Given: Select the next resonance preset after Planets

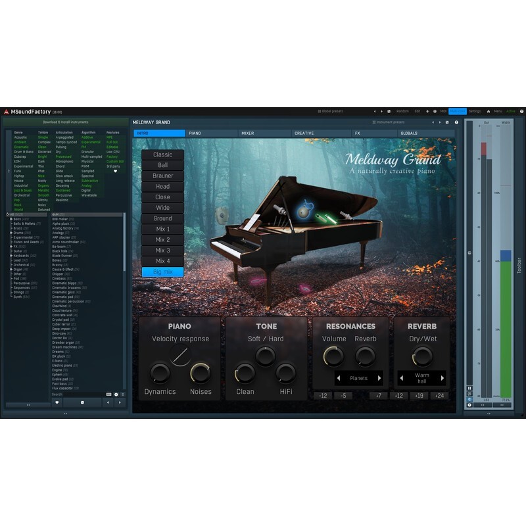Looking at the screenshot, I should click(x=379, y=378).
